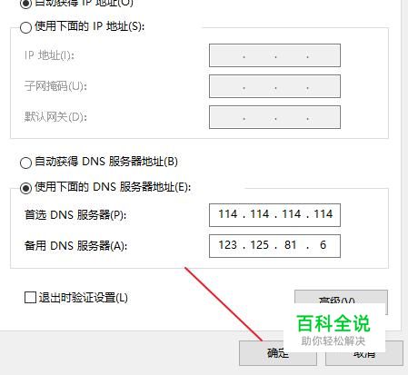Click the 6 octet in 备用 DNS

[323, 245]
